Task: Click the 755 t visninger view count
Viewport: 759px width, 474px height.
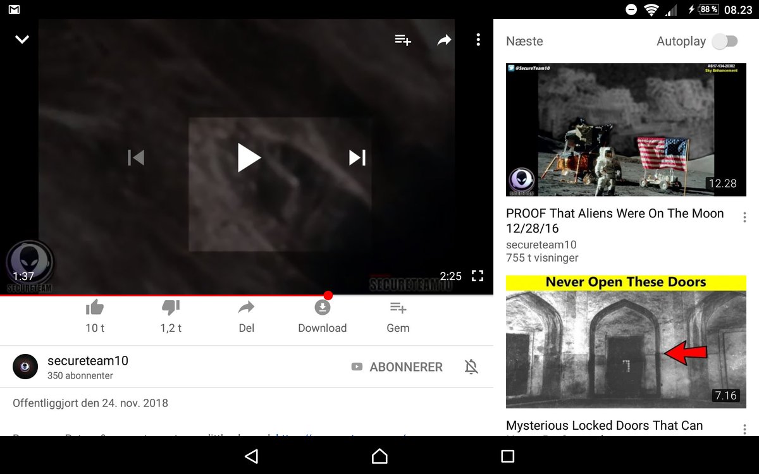Action: (542, 258)
